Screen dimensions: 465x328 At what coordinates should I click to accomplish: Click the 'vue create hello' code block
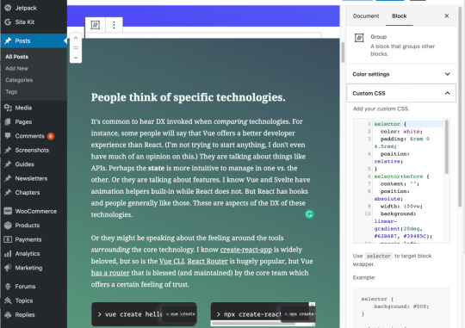tap(144, 314)
